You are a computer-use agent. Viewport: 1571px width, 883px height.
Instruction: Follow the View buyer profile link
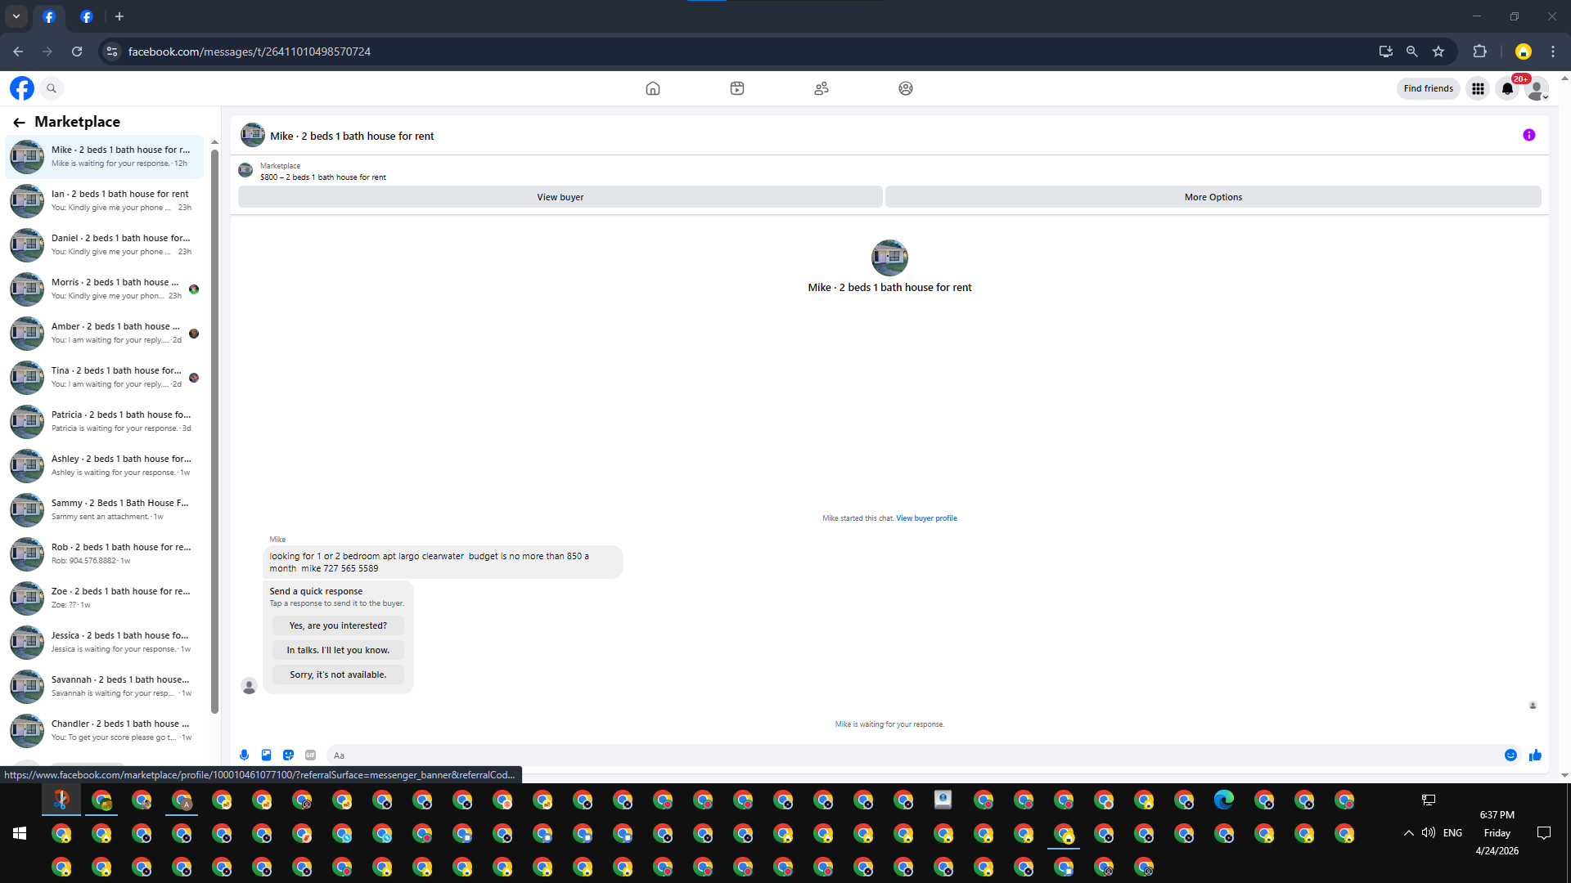926,518
